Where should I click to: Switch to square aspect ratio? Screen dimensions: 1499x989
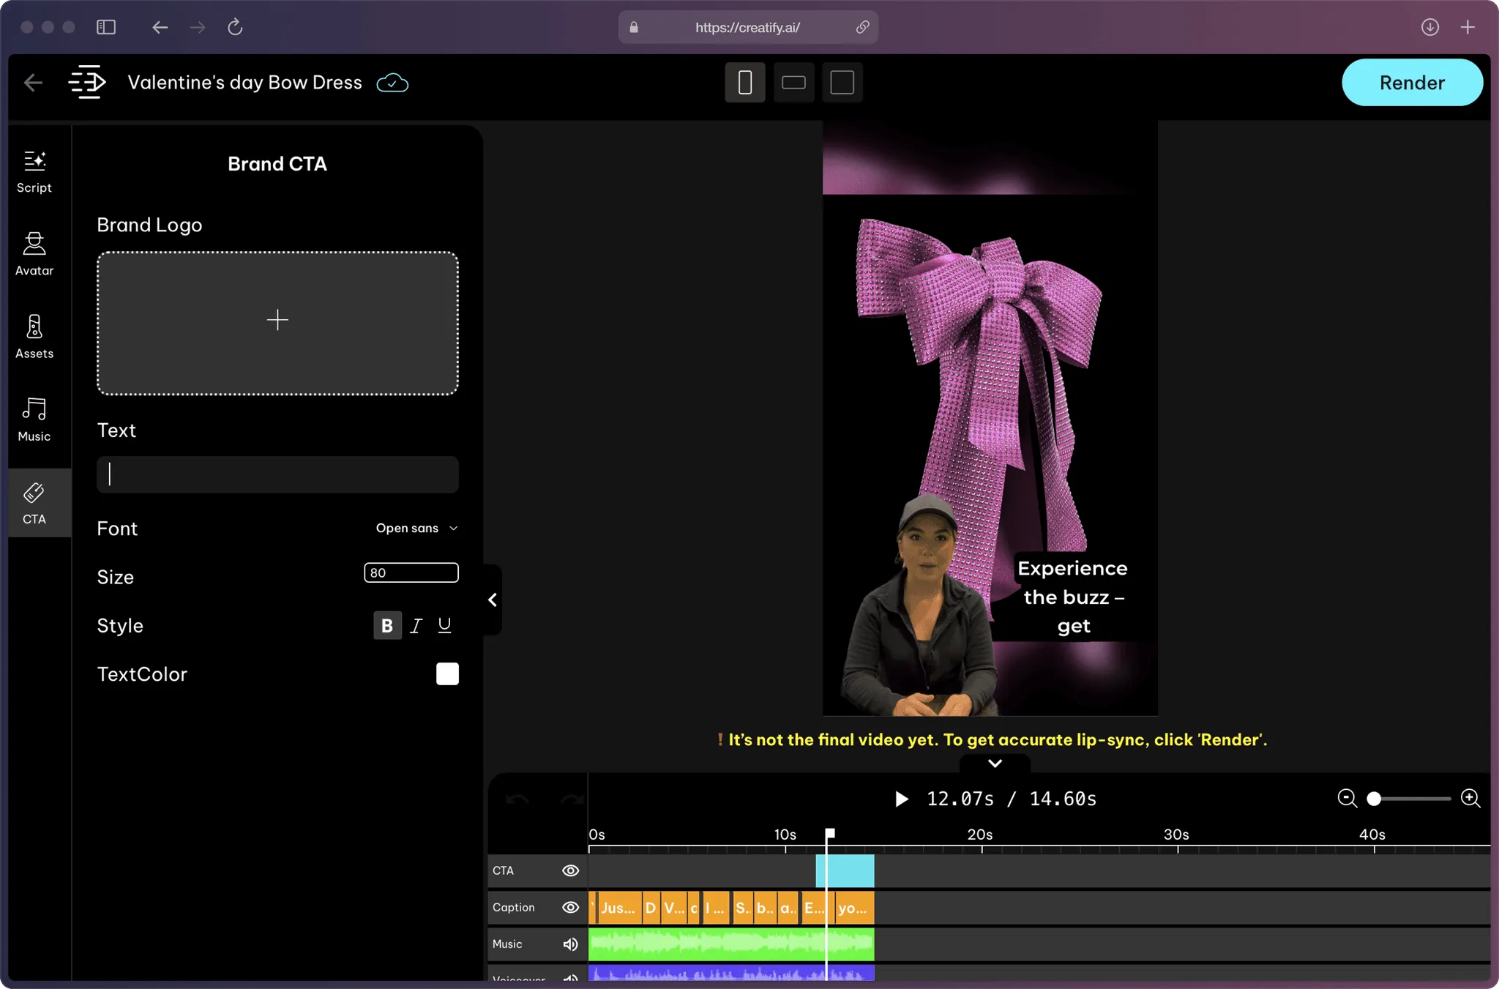(842, 82)
